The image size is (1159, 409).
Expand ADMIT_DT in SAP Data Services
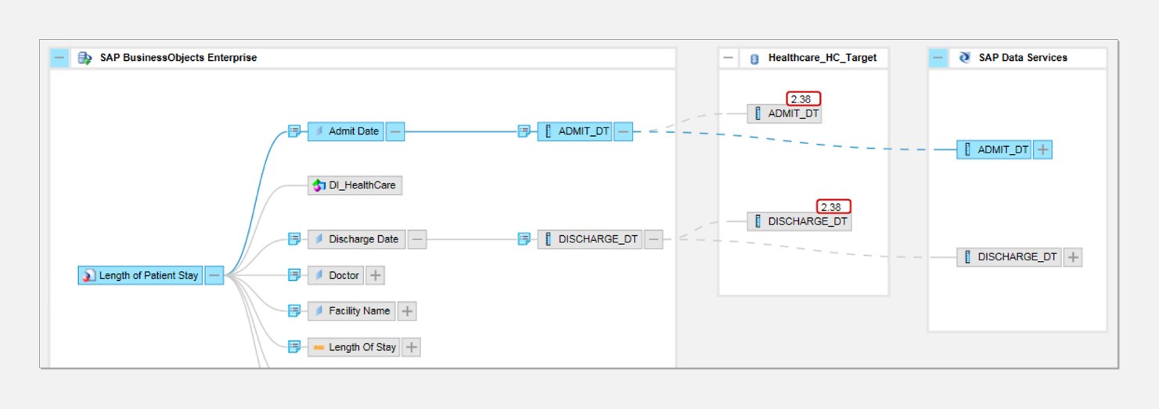tap(1042, 150)
